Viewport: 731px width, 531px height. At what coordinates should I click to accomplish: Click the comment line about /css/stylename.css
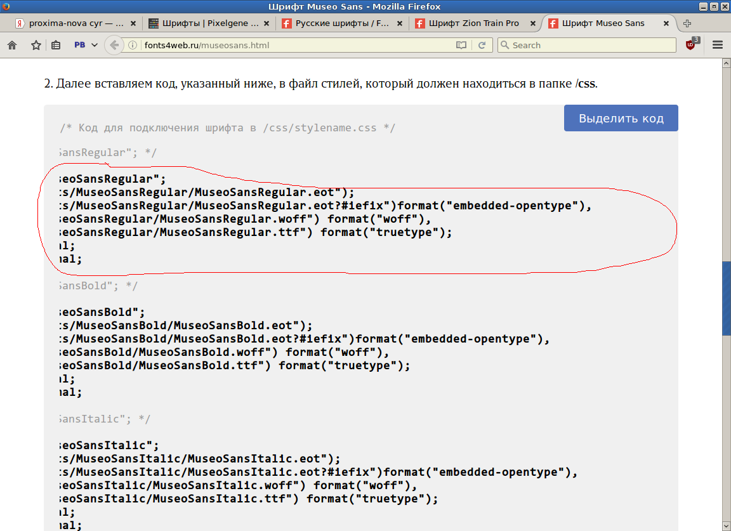pyautogui.click(x=228, y=128)
